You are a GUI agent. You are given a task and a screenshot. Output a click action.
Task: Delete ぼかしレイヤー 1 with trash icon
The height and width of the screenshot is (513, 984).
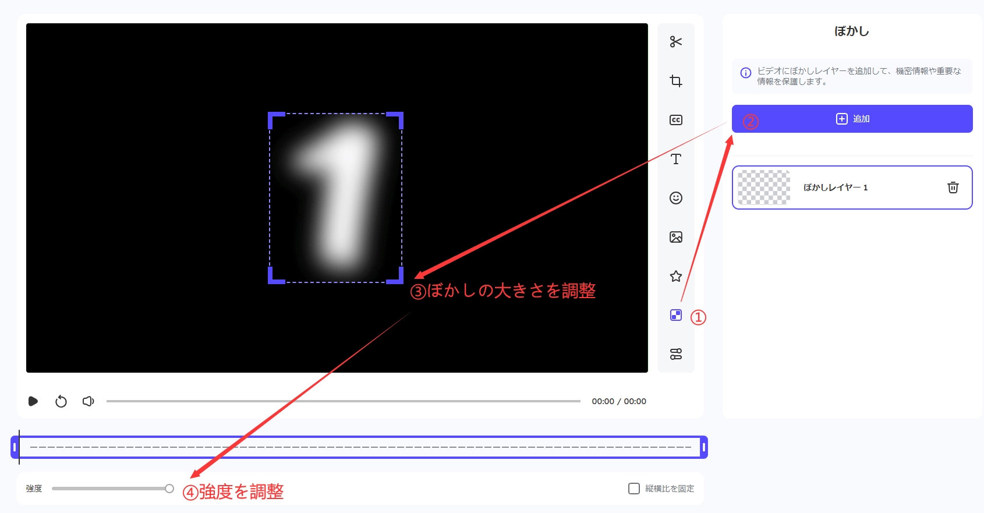[x=953, y=187]
